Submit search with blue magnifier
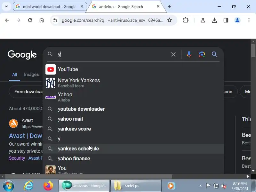Screen dimensions: 256x192 point(214,54)
